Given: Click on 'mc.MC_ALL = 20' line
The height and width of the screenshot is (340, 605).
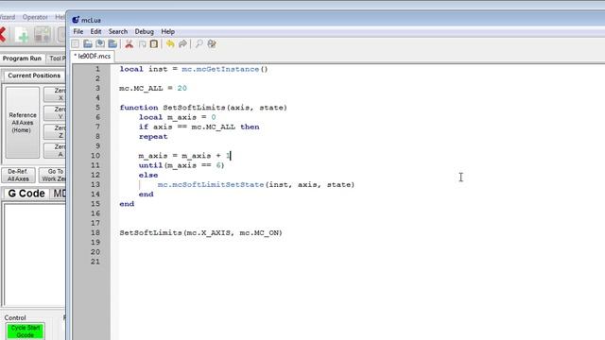Looking at the screenshot, I should coord(153,88).
